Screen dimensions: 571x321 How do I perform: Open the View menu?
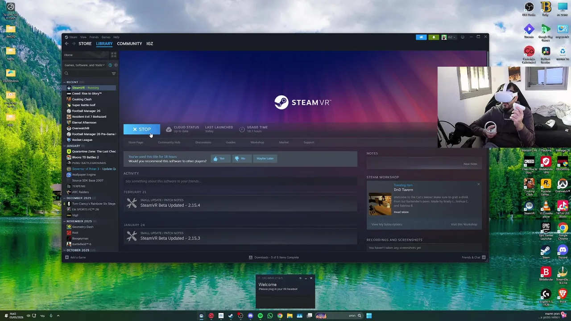[x=83, y=37]
